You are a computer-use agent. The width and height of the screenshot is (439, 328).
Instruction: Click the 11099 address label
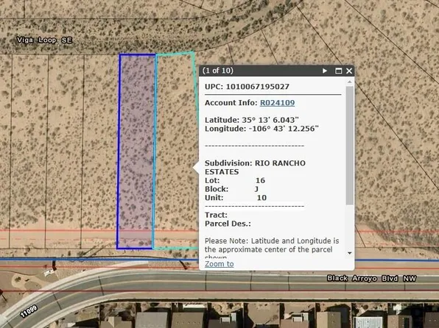pos(29,311)
